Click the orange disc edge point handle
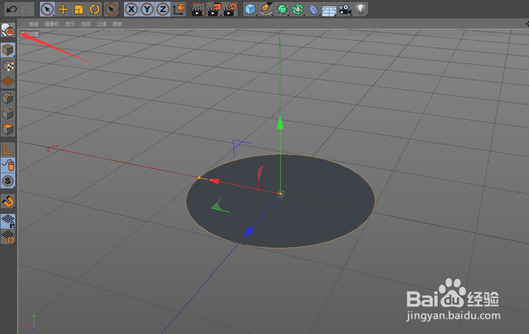 199,178
